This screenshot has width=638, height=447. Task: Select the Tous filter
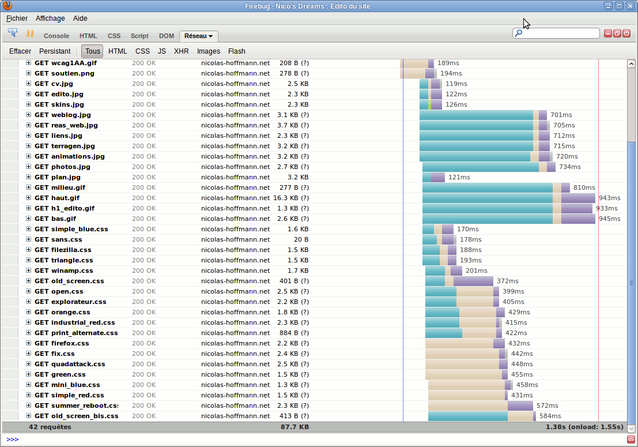click(92, 51)
